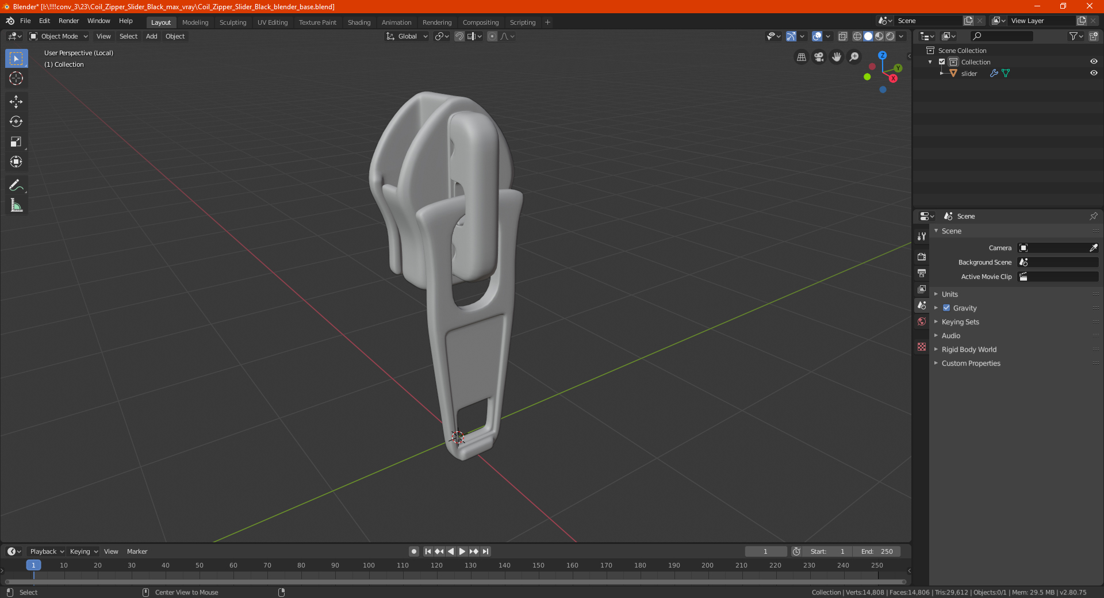Select the Rotate tool
1104x598 pixels.
[x=16, y=121]
